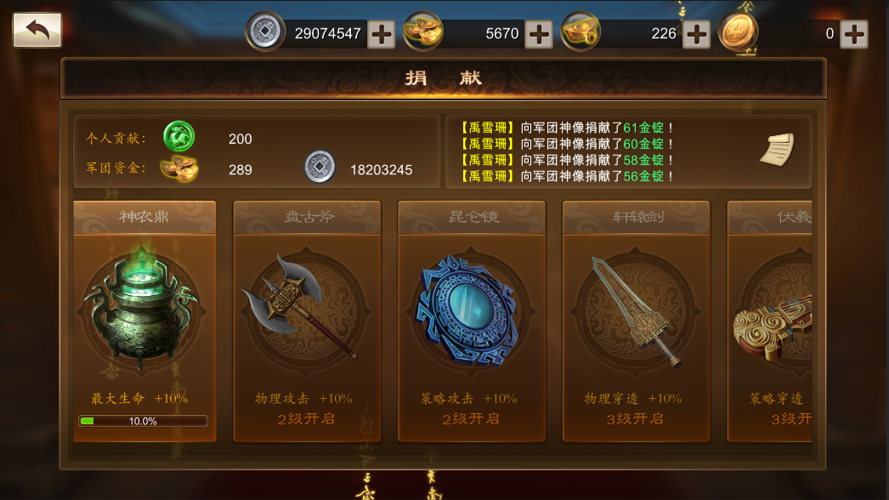Open the donation log scroll icon

778,150
